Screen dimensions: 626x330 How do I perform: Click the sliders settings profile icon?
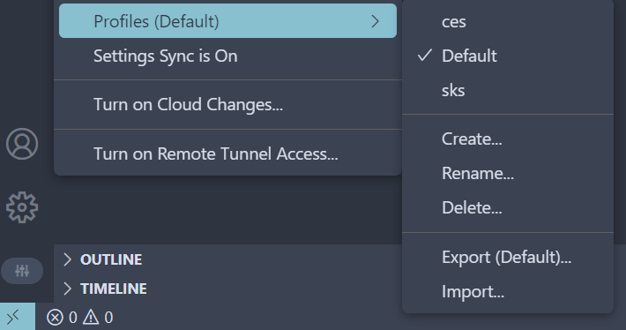click(22, 271)
